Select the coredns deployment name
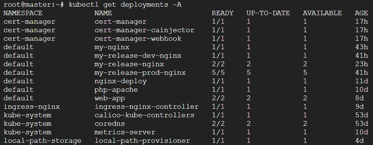 coord(110,124)
